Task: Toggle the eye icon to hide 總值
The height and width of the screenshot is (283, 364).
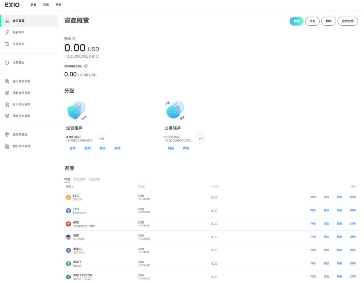Action: pyautogui.click(x=74, y=38)
